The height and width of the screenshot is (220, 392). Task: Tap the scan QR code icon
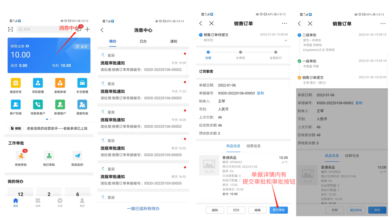point(11,29)
